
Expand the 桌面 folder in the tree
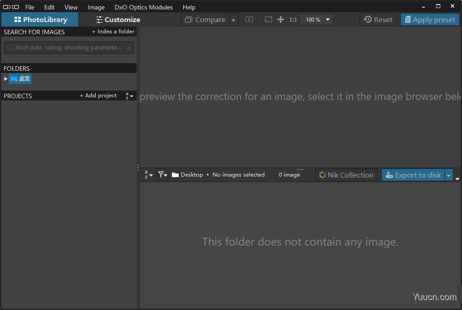(5, 79)
